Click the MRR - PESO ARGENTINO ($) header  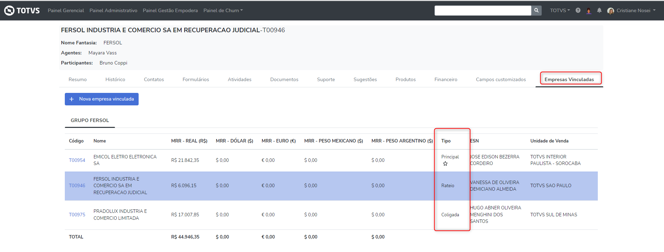[402, 141]
